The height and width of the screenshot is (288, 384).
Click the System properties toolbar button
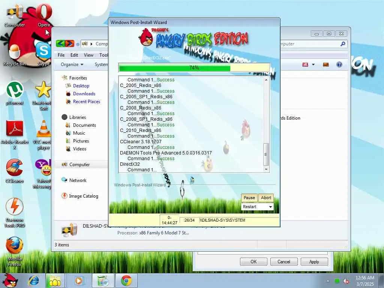click(x=101, y=64)
